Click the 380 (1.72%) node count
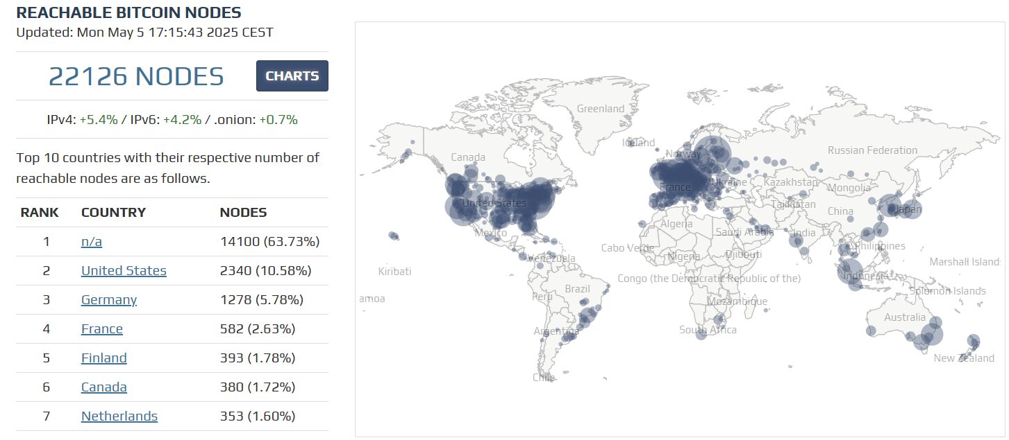 258,387
